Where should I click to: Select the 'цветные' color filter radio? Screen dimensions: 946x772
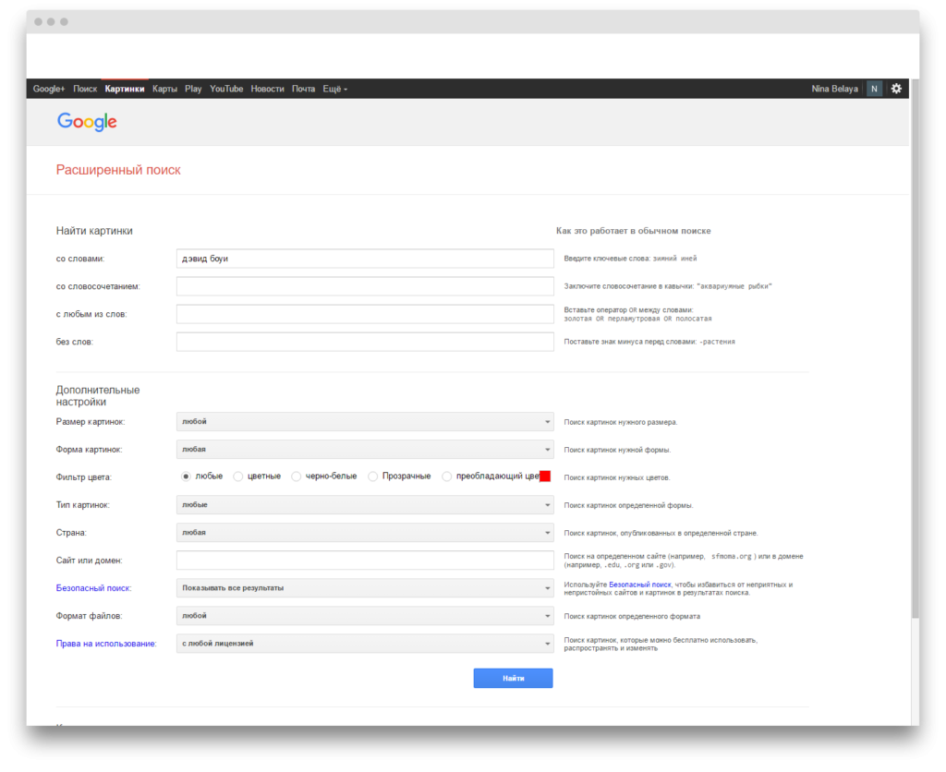[x=238, y=476]
